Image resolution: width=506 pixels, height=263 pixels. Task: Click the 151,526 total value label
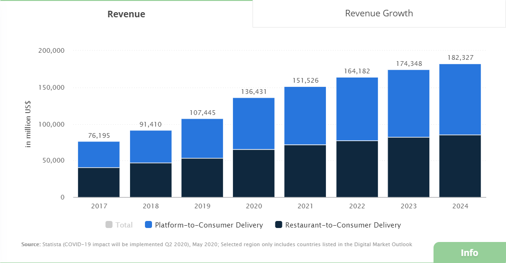pyautogui.click(x=305, y=80)
